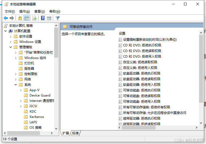Click settings list horizontal scroll-left arrow
The image size is (206, 144).
119,127
